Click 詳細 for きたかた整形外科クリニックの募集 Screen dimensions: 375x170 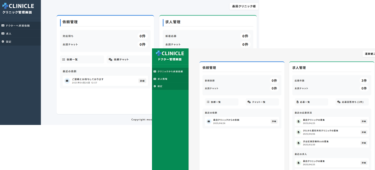tap(364, 132)
